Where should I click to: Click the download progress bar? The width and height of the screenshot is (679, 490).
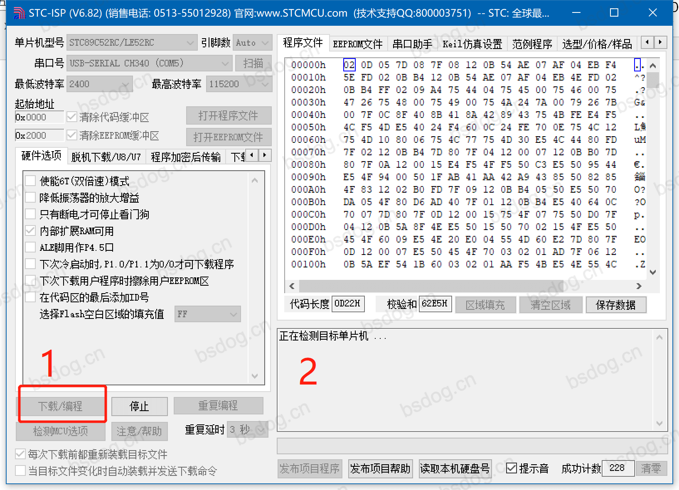point(472,446)
